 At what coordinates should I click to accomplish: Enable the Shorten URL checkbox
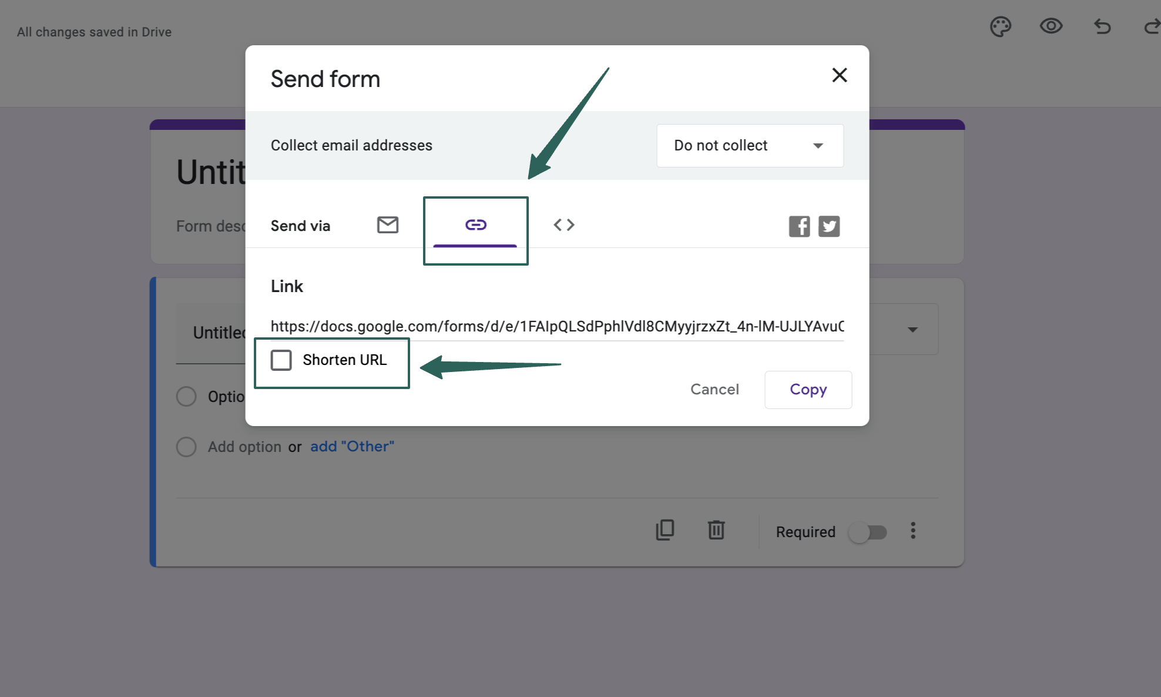tap(281, 360)
